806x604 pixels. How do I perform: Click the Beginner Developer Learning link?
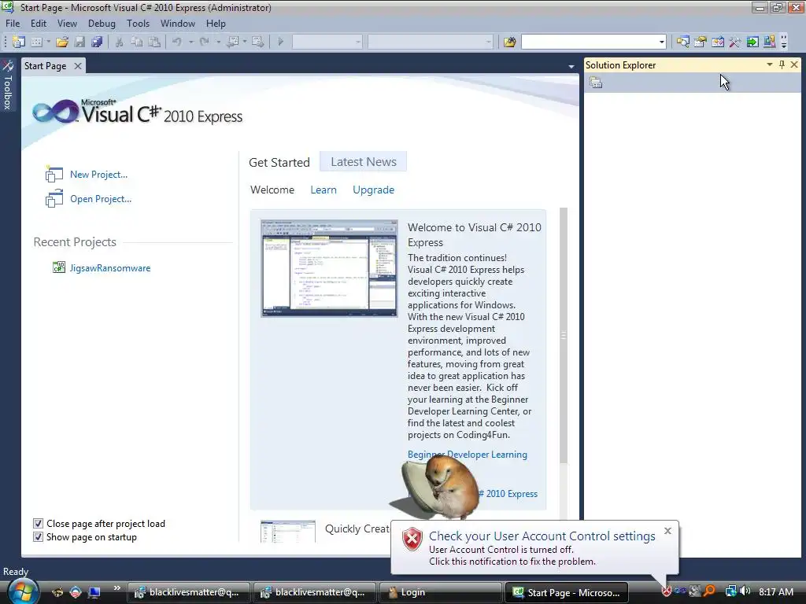point(468,455)
